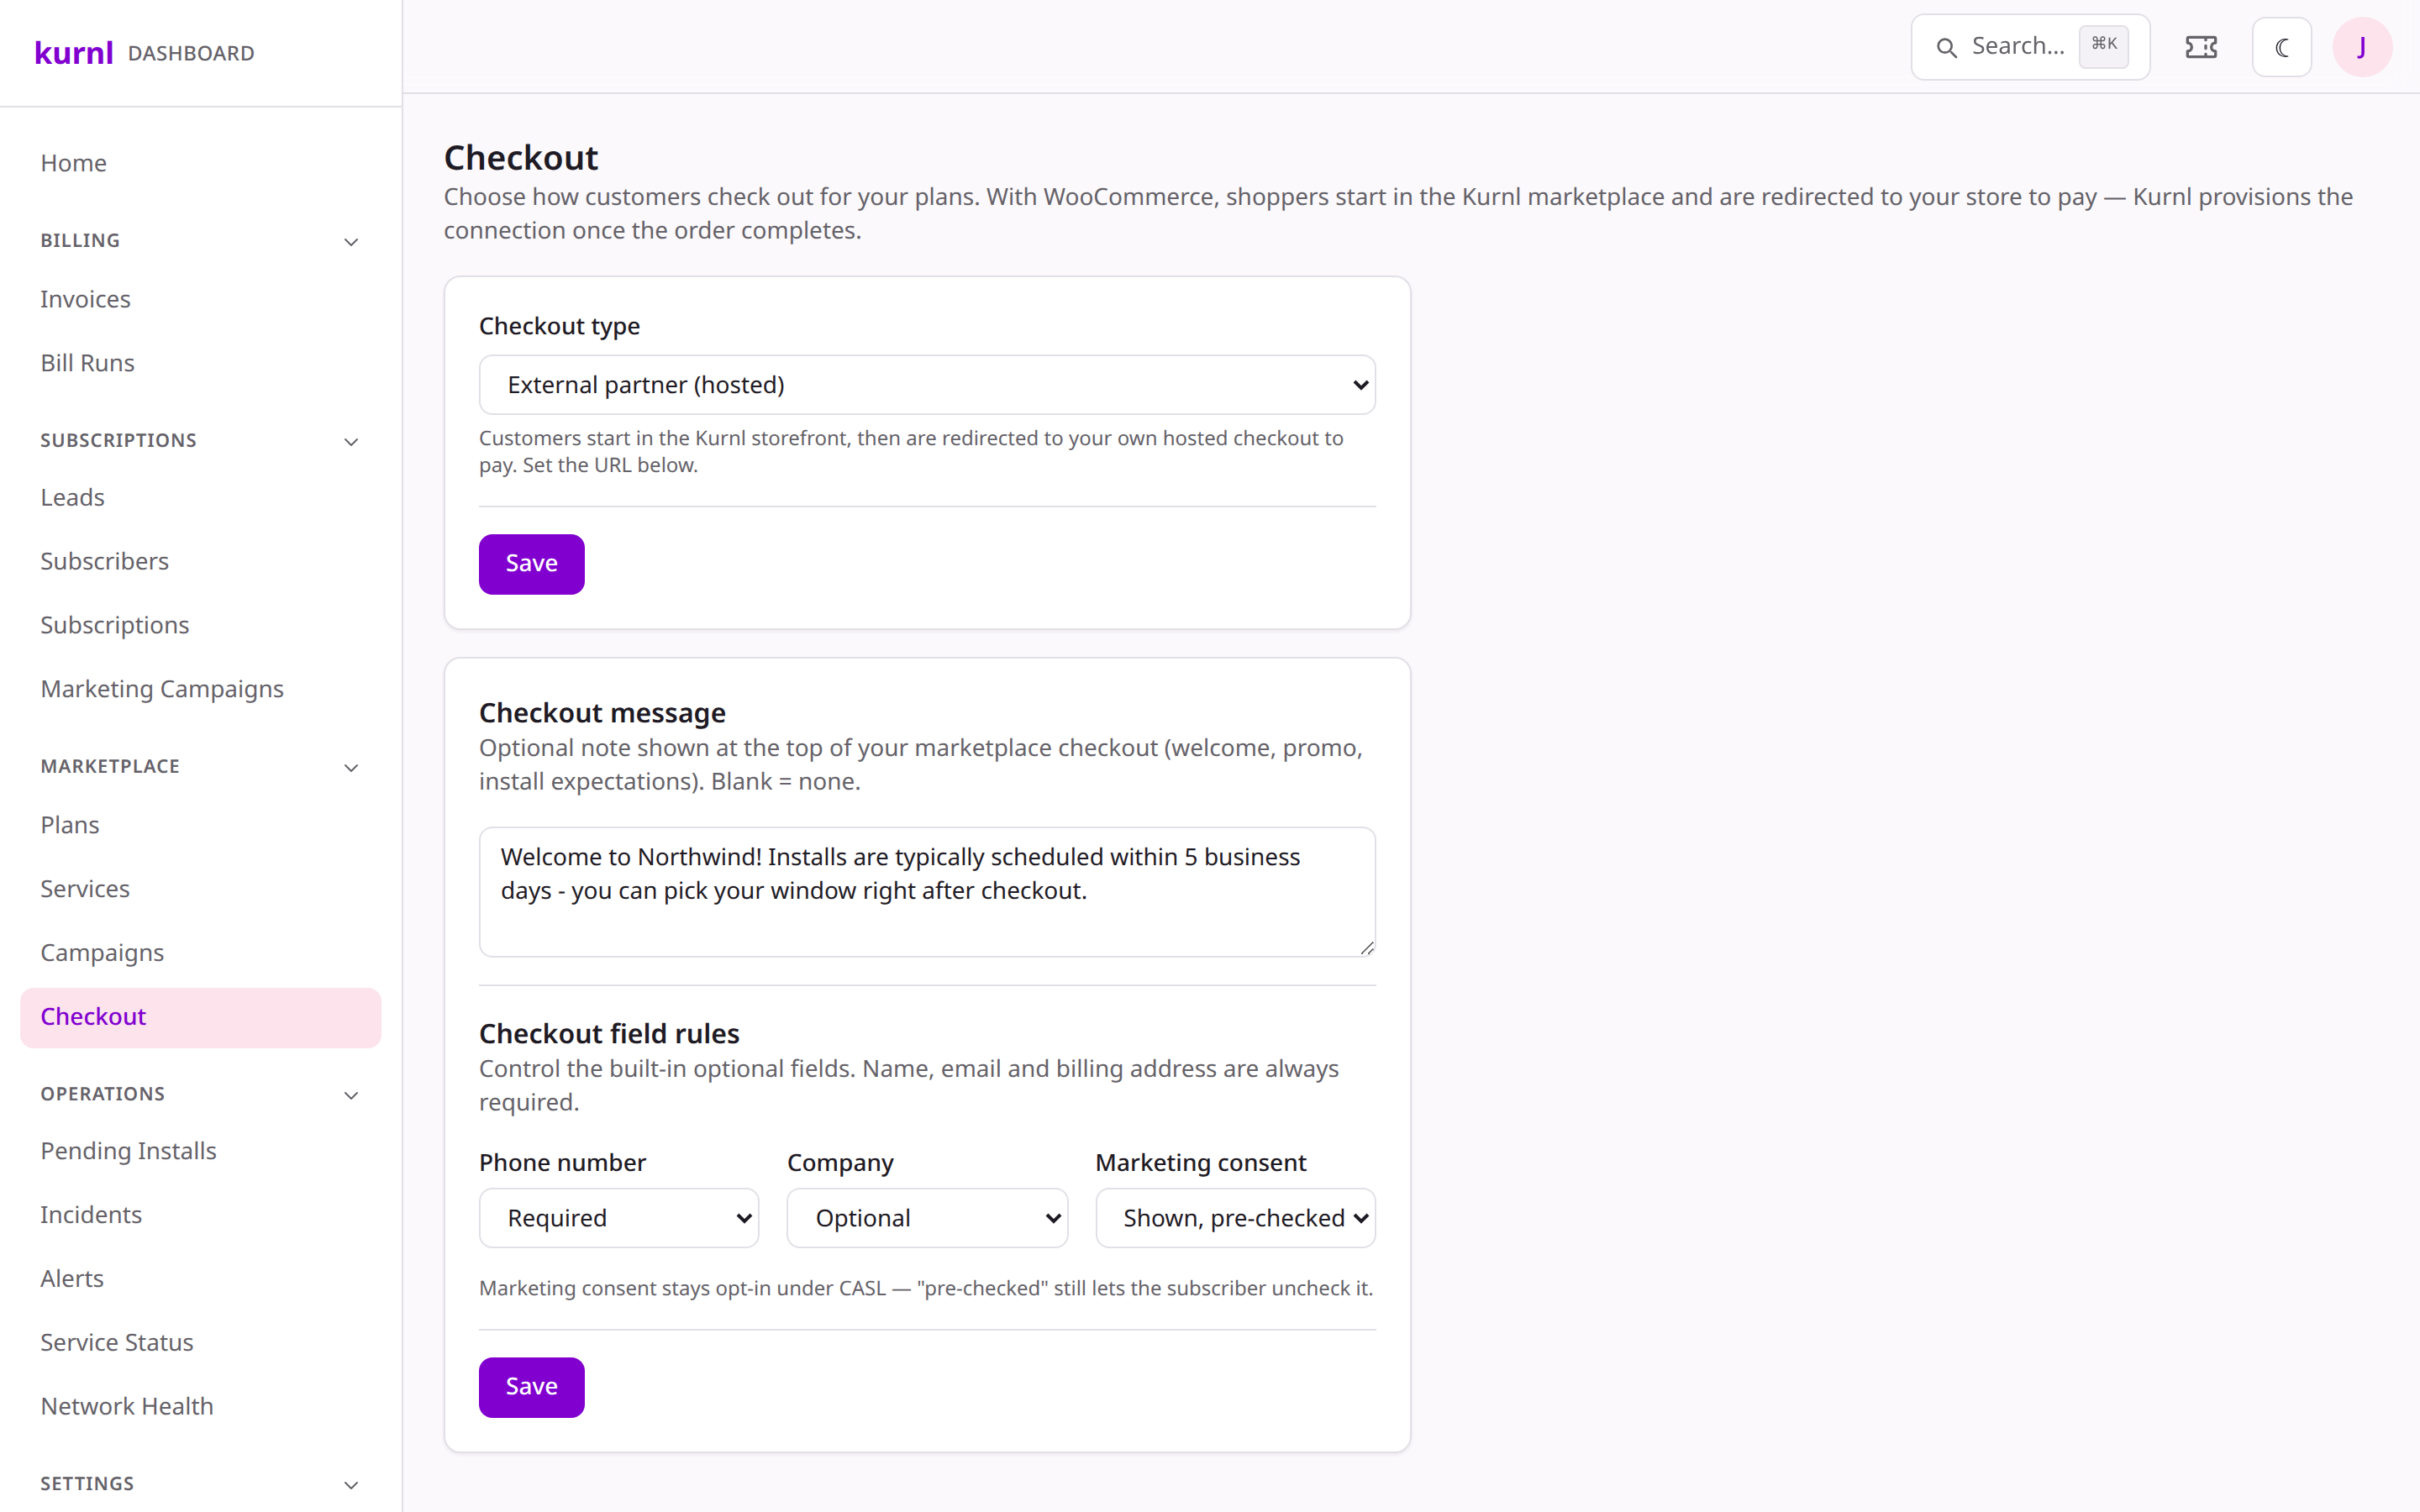Image resolution: width=2420 pixels, height=1512 pixels.
Task: Open the Phone number rule dropdown
Action: pyautogui.click(x=619, y=1218)
